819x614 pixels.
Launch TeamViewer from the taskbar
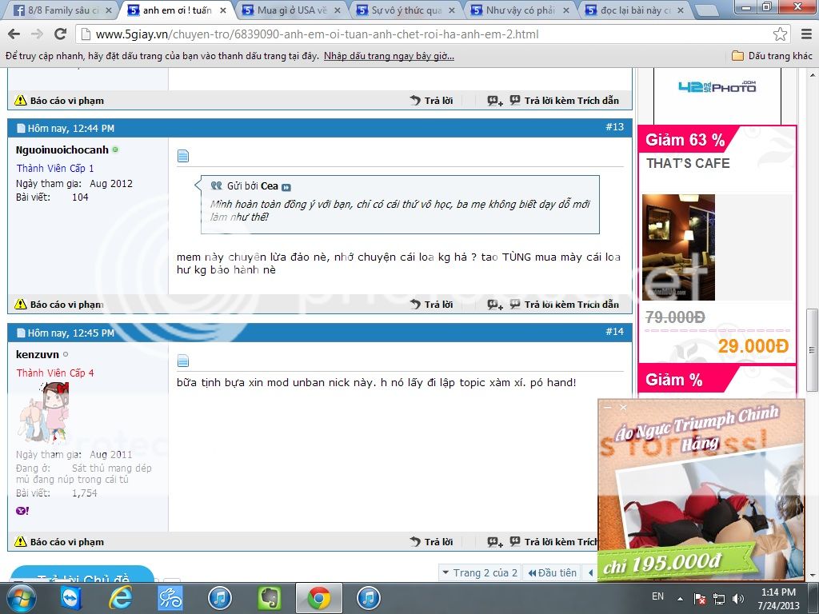tap(71, 597)
